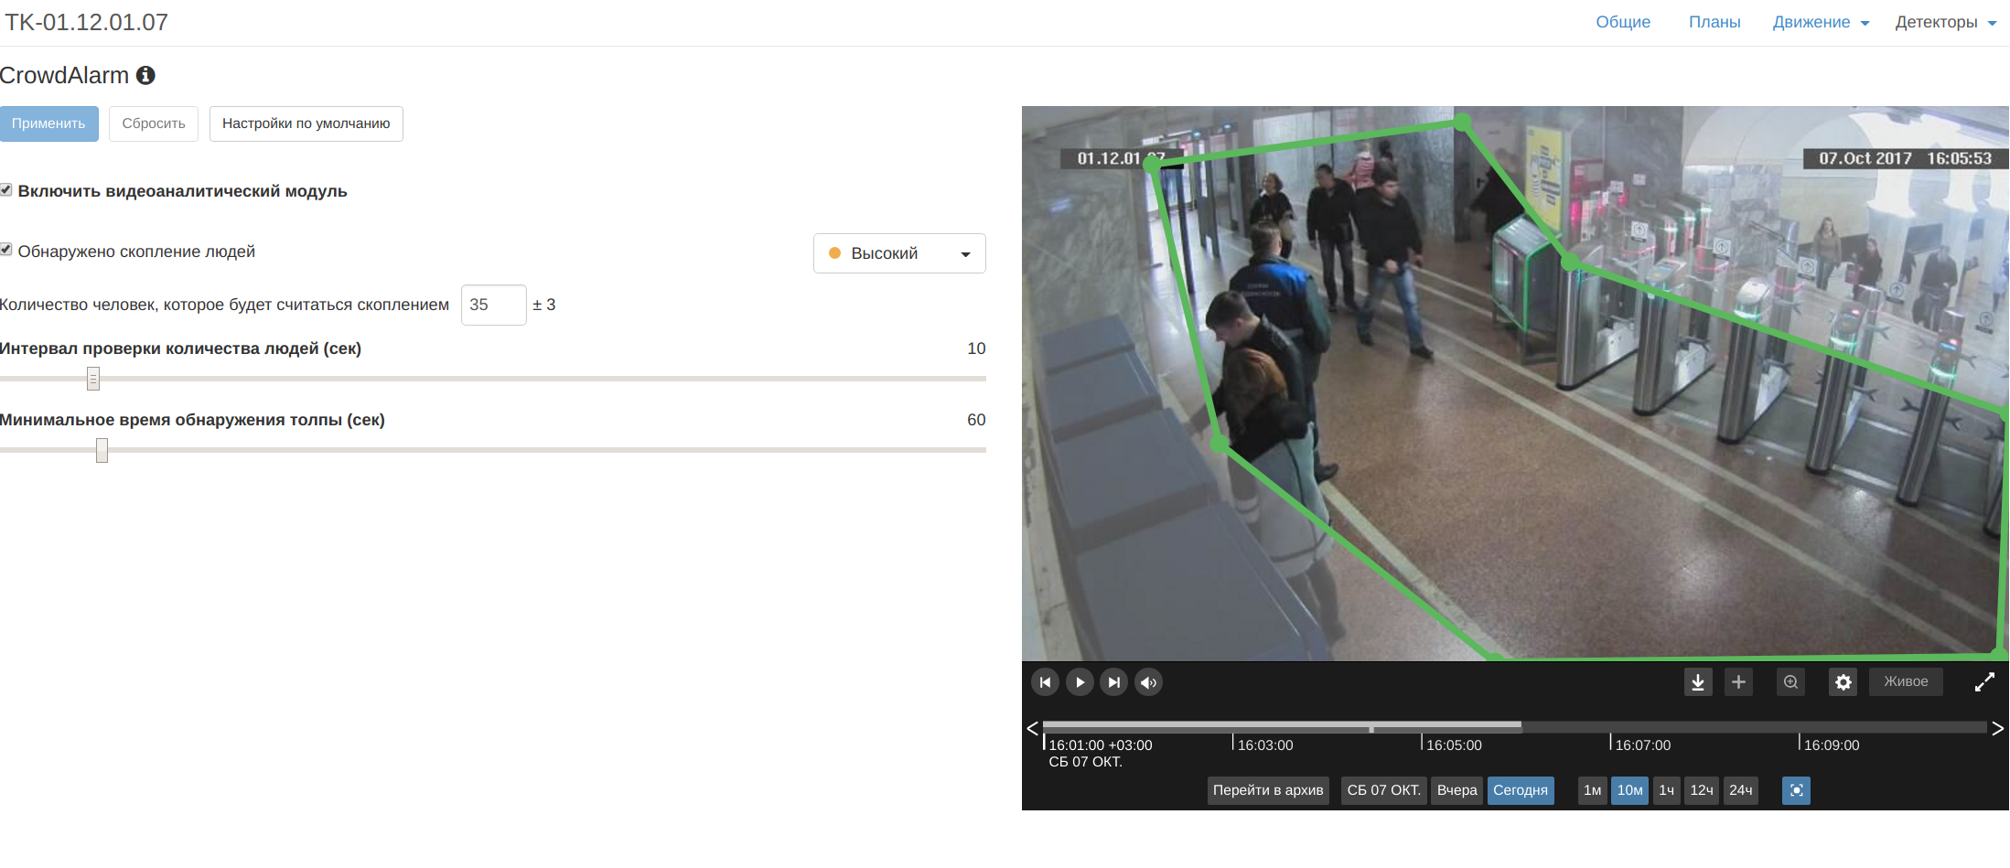Viewport: 2010px width, 868px height.
Task: Click Перейти в архив button
Action: pos(1268,790)
